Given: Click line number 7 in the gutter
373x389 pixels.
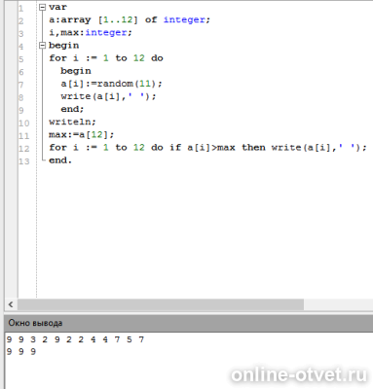Looking at the screenshot, I should [x=20, y=85].
